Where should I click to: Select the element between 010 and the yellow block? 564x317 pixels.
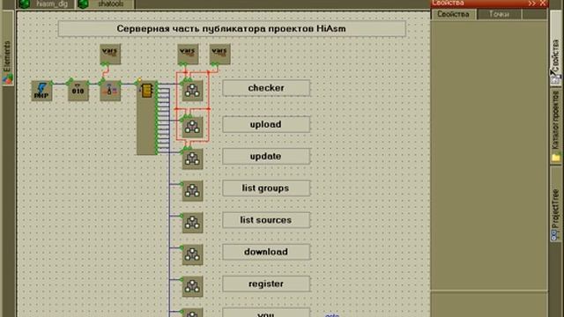tap(110, 91)
